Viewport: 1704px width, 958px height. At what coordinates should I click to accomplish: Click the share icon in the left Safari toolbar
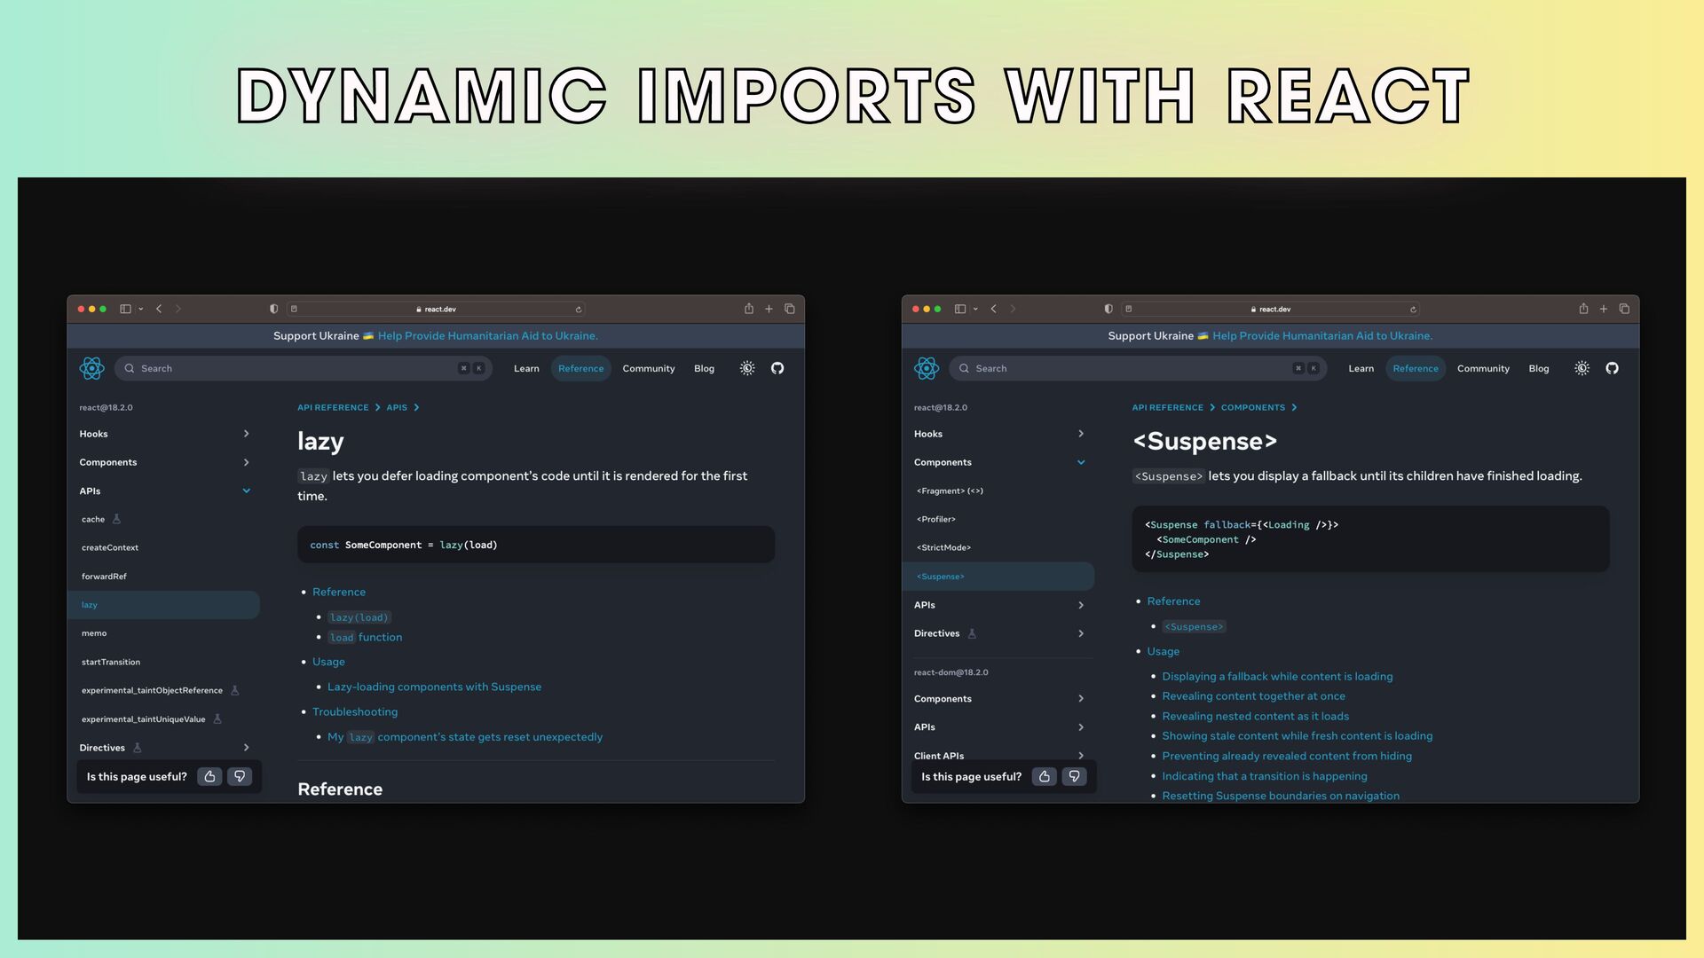click(749, 309)
